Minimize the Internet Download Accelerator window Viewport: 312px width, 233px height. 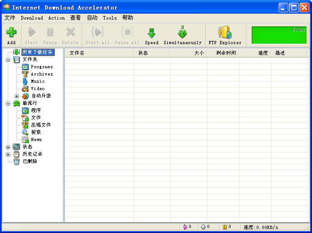283,8
